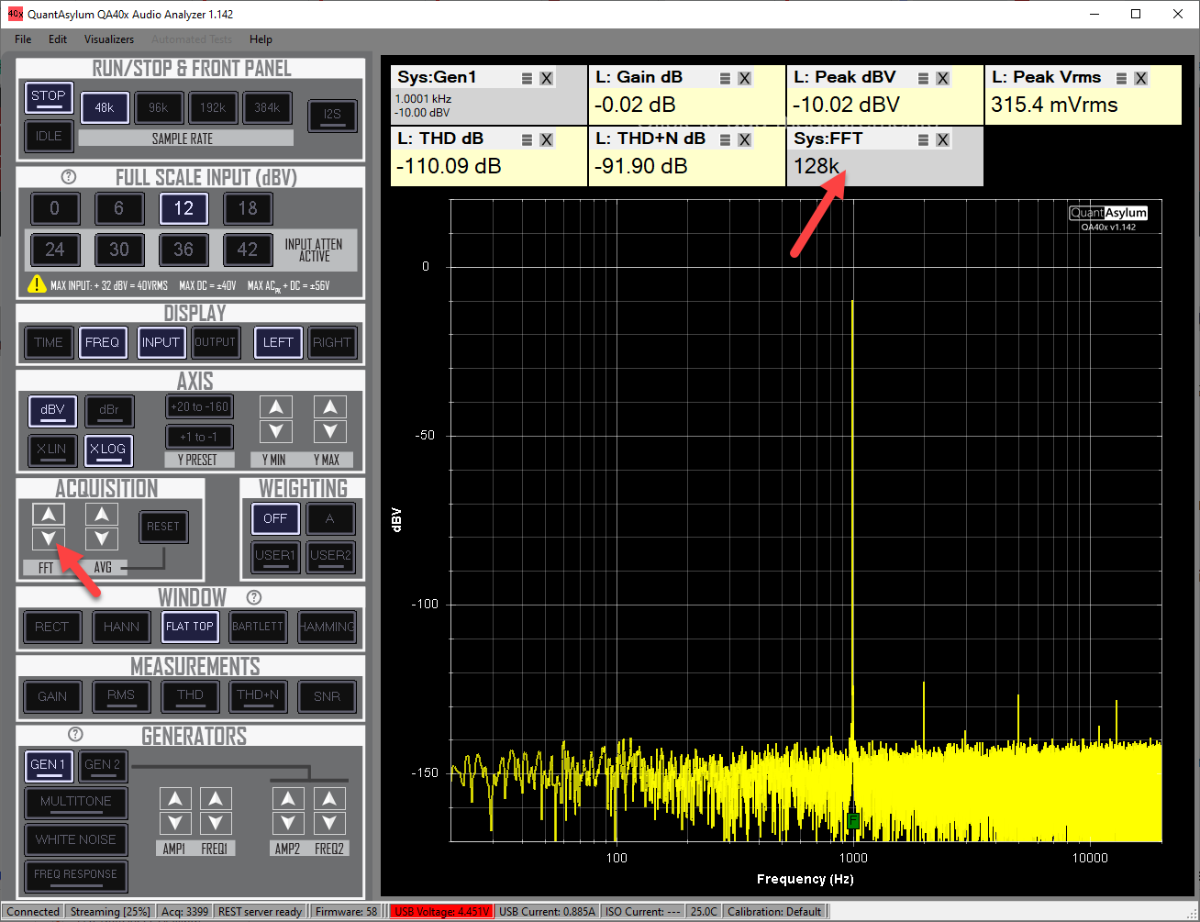Open menu icon on Sys:Gen1 tile
The width and height of the screenshot is (1200, 922).
click(528, 79)
